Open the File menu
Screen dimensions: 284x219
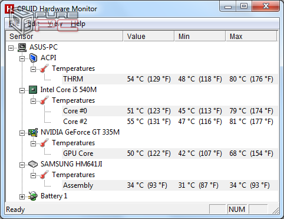(14, 24)
